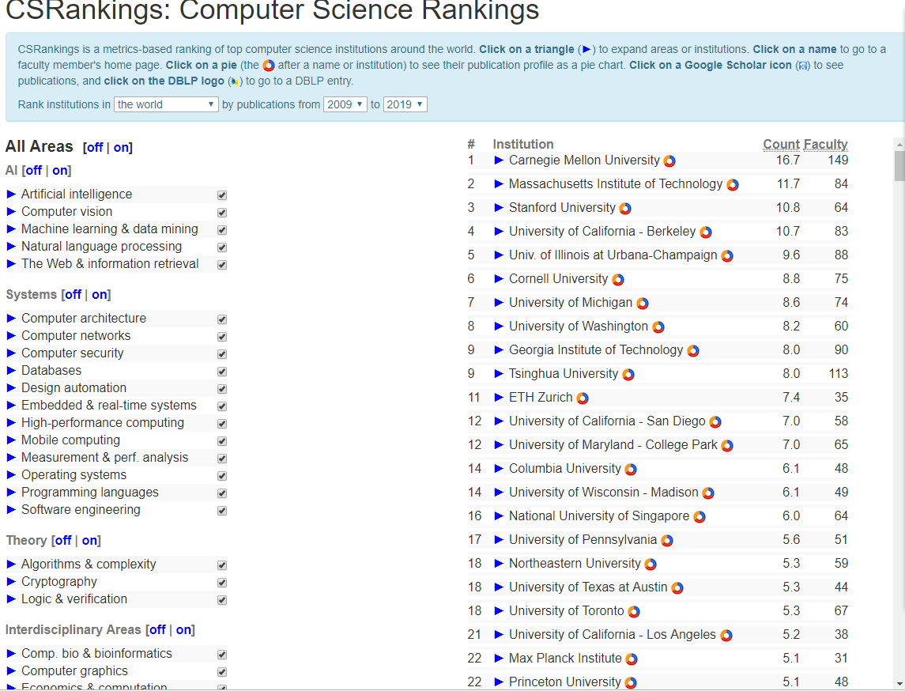The image size is (905, 691).
Task: Toggle the Computer vision checkbox
Action: coord(222,213)
